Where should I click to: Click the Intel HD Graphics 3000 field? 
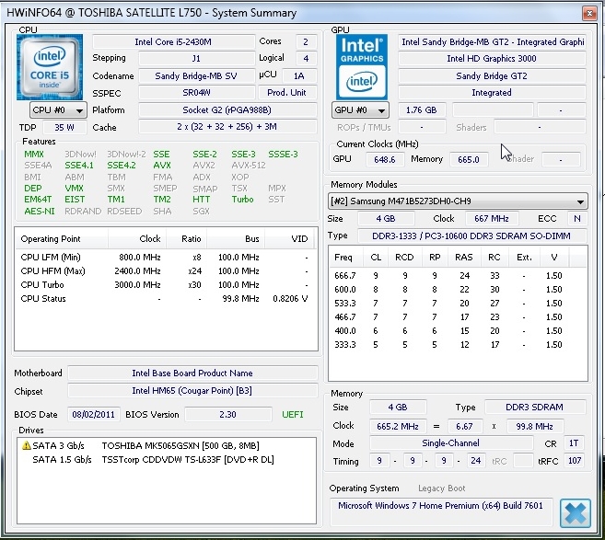point(492,59)
